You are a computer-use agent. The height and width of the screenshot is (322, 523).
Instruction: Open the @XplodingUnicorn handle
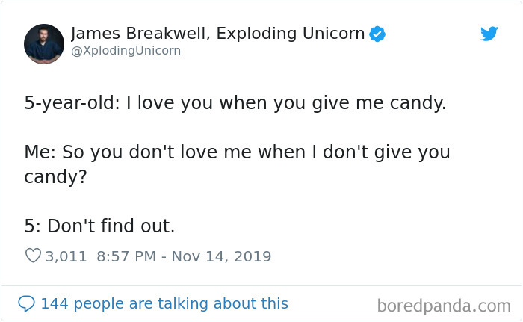click(126, 51)
